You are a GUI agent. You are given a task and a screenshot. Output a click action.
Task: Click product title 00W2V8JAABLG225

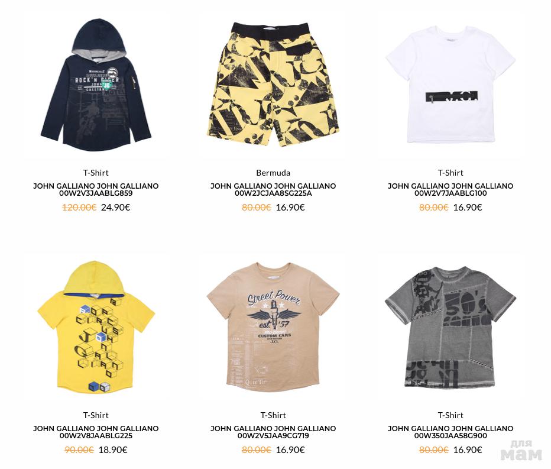[x=96, y=432]
